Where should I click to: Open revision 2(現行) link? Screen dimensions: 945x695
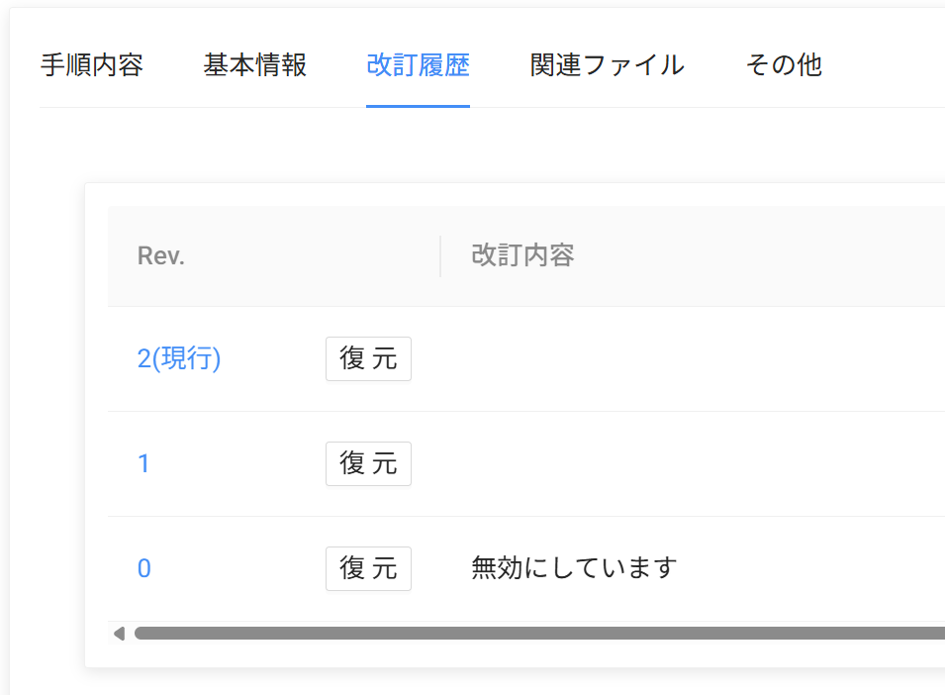click(x=179, y=358)
